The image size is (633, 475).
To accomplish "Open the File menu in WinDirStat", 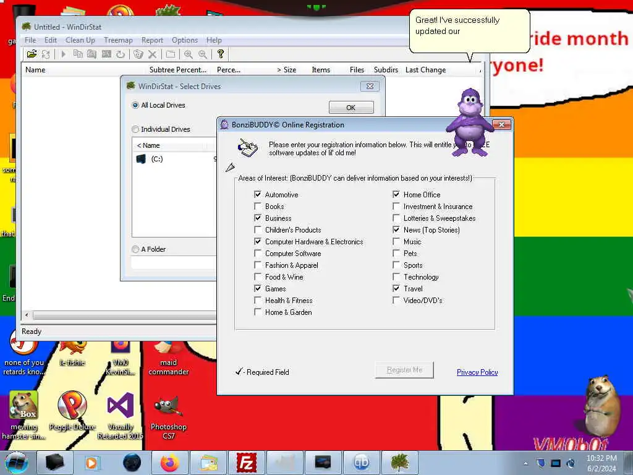I will pos(30,40).
